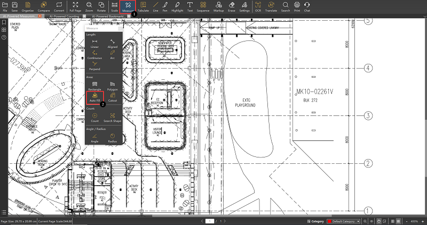Viewport: 427px width, 225px height.
Task: Select the Radius measurement tool
Action: (x=112, y=138)
